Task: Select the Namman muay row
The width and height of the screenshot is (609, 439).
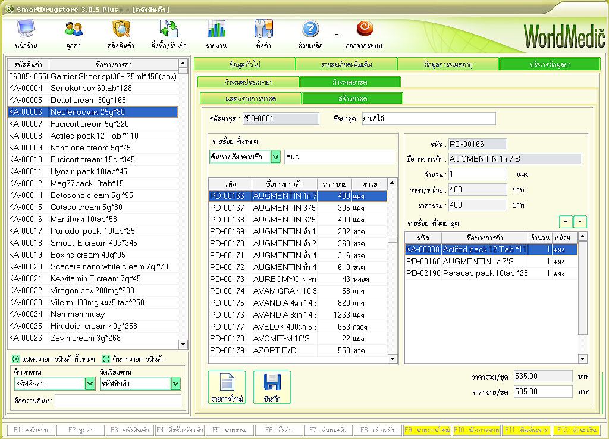Action: coord(93,314)
